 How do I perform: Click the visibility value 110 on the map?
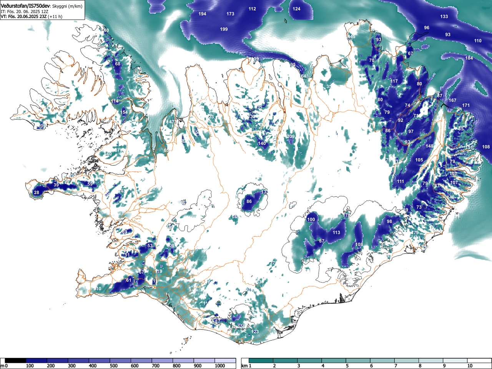click(x=478, y=41)
